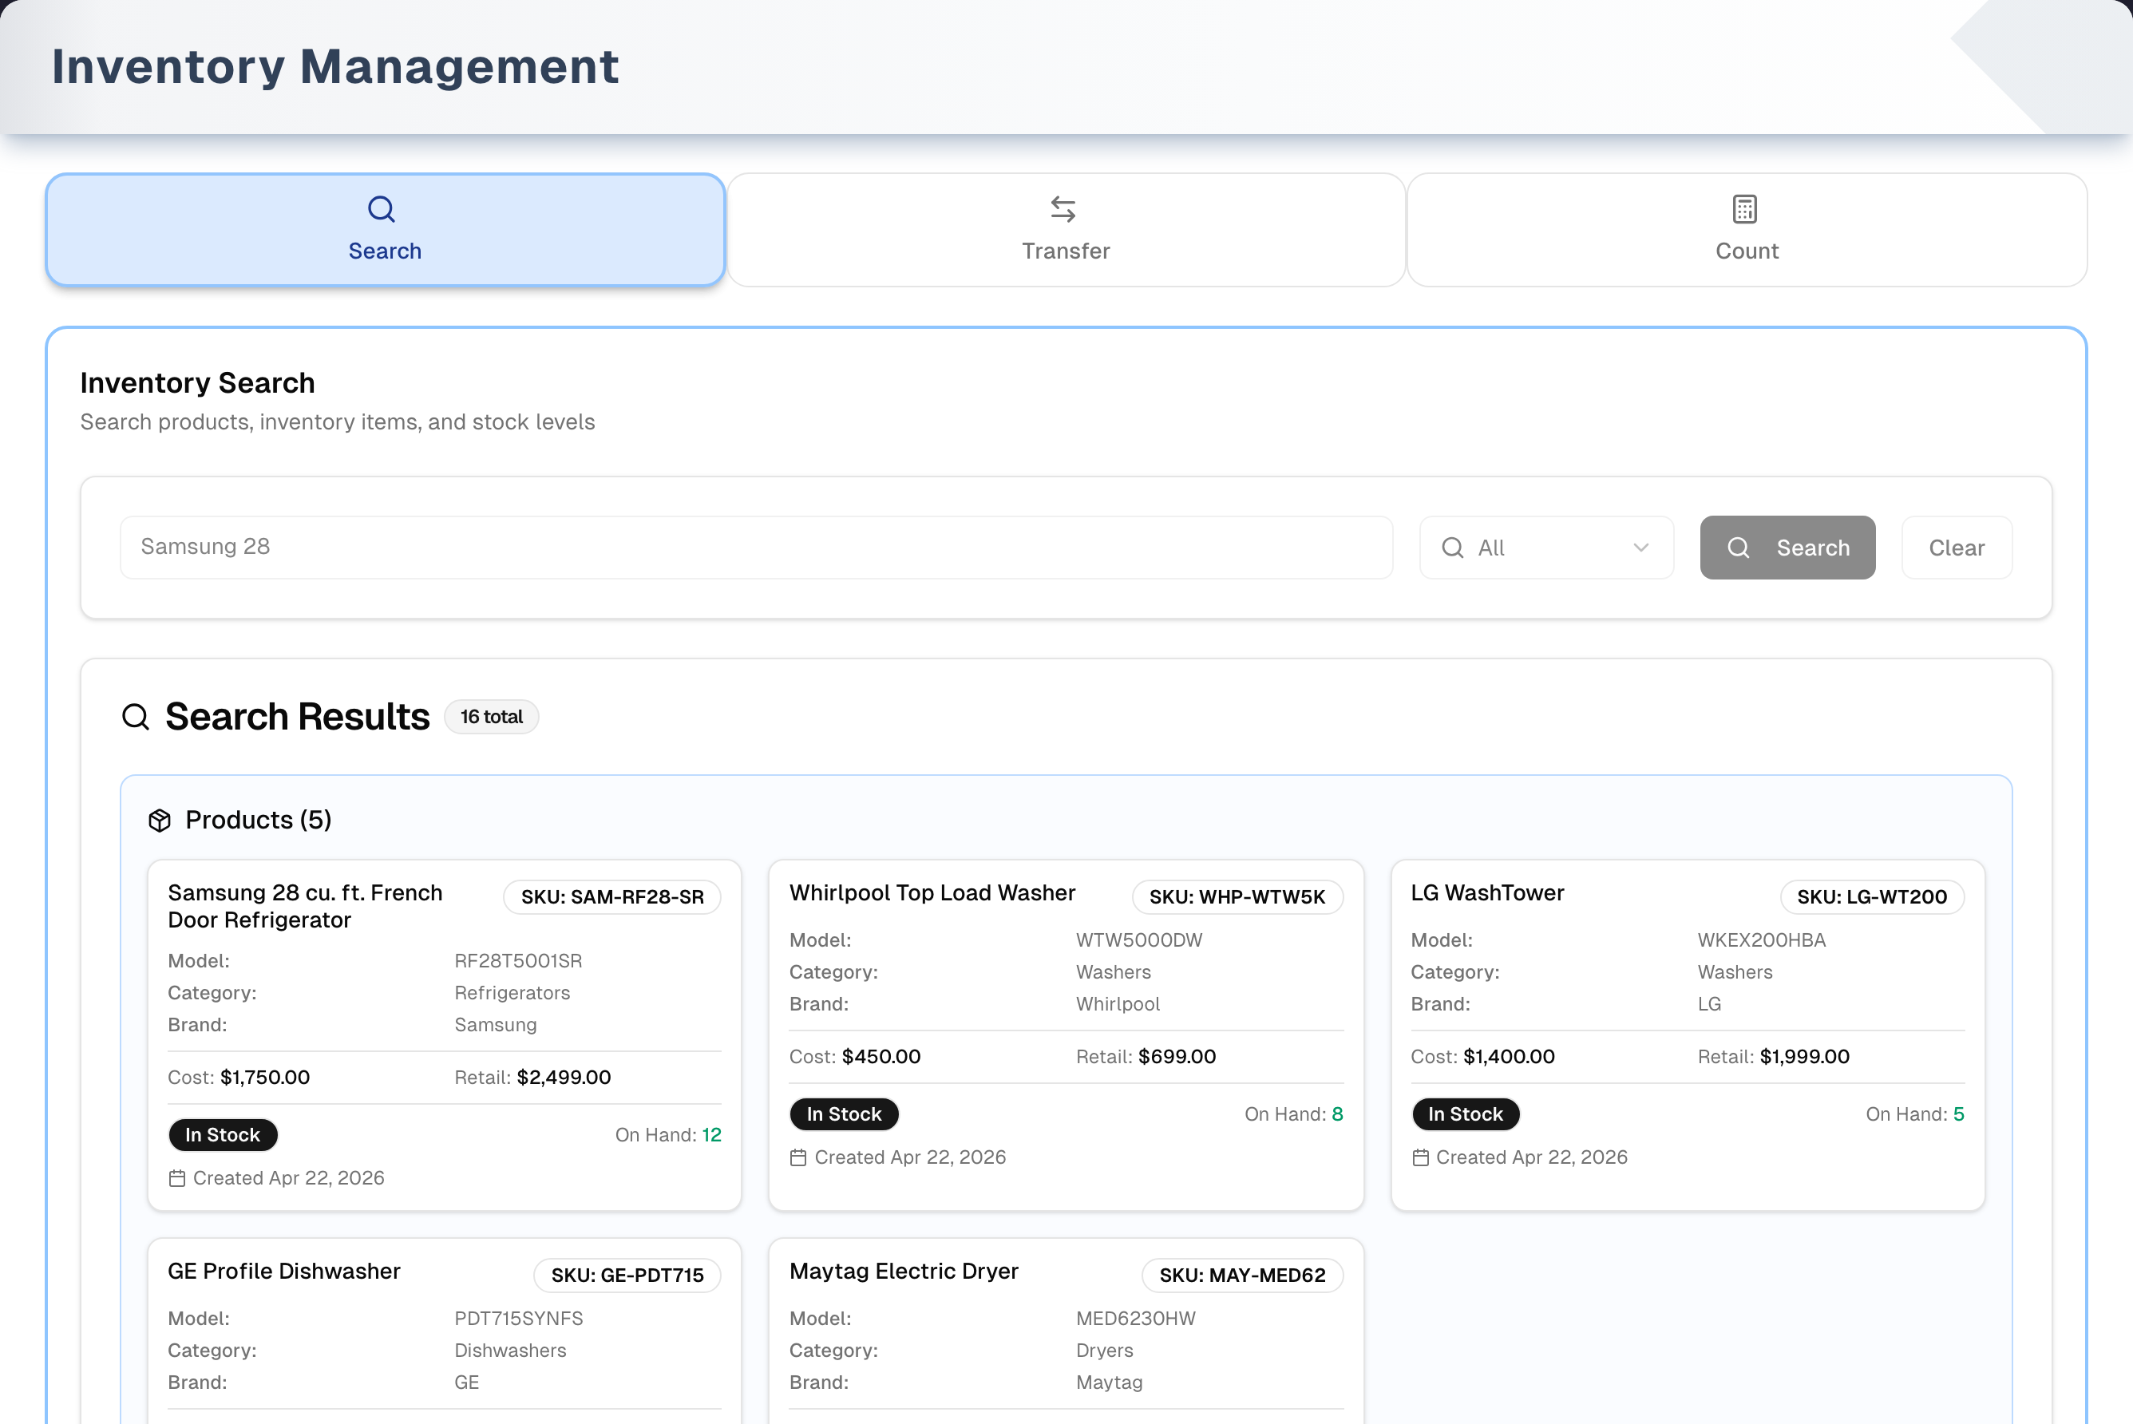The width and height of the screenshot is (2133, 1424).
Task: Click the Inventory Search heading
Action: coord(197,382)
